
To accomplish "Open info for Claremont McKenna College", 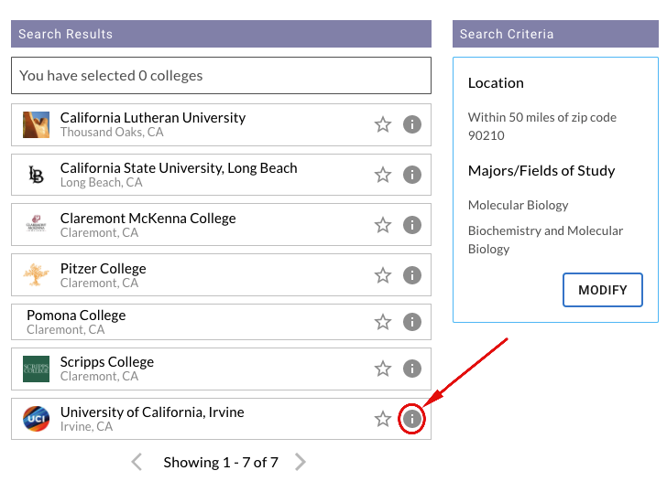I will click(x=411, y=225).
